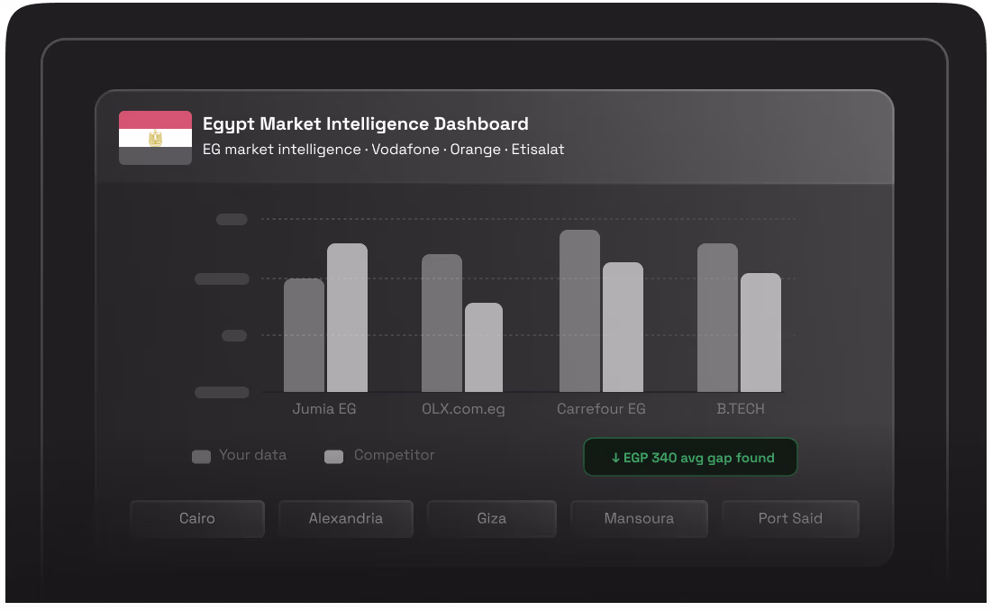The image size is (992, 611).
Task: Select the Alexandria city button
Action: click(x=345, y=519)
